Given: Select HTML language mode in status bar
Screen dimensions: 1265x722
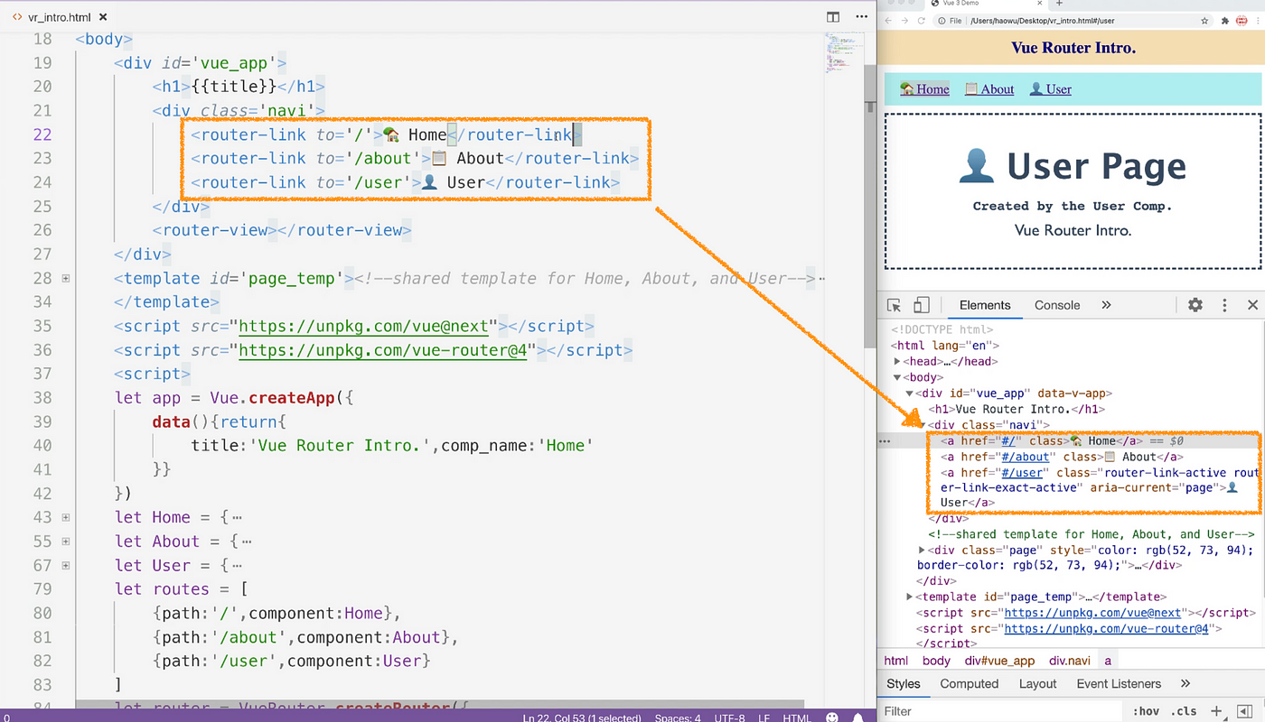Looking at the screenshot, I should [797, 718].
